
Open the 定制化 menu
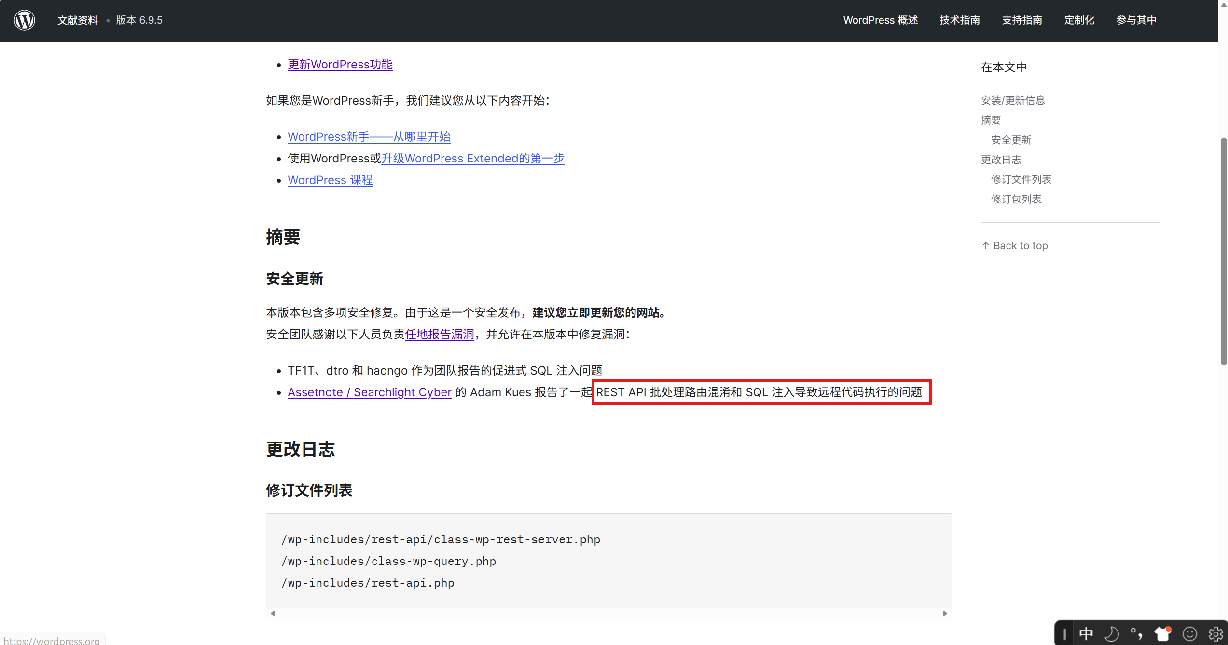[x=1079, y=20]
